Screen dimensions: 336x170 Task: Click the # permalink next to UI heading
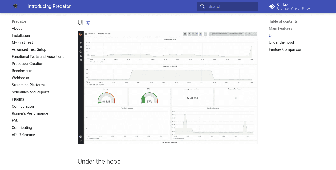coord(88,22)
